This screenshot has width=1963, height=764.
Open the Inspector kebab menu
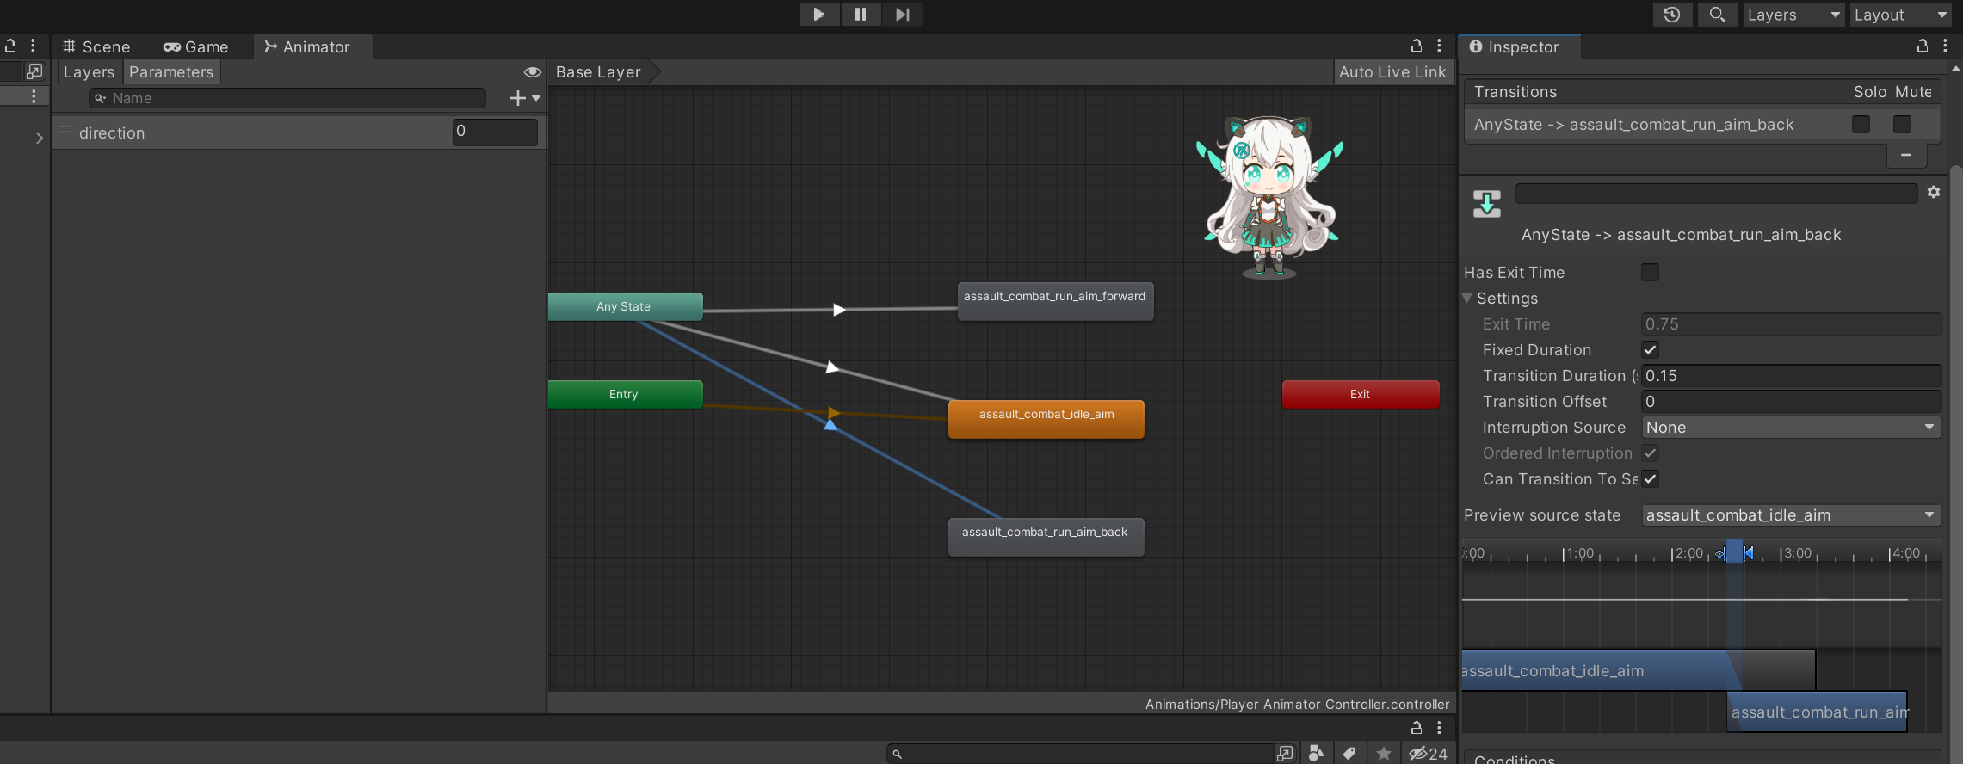(1945, 46)
